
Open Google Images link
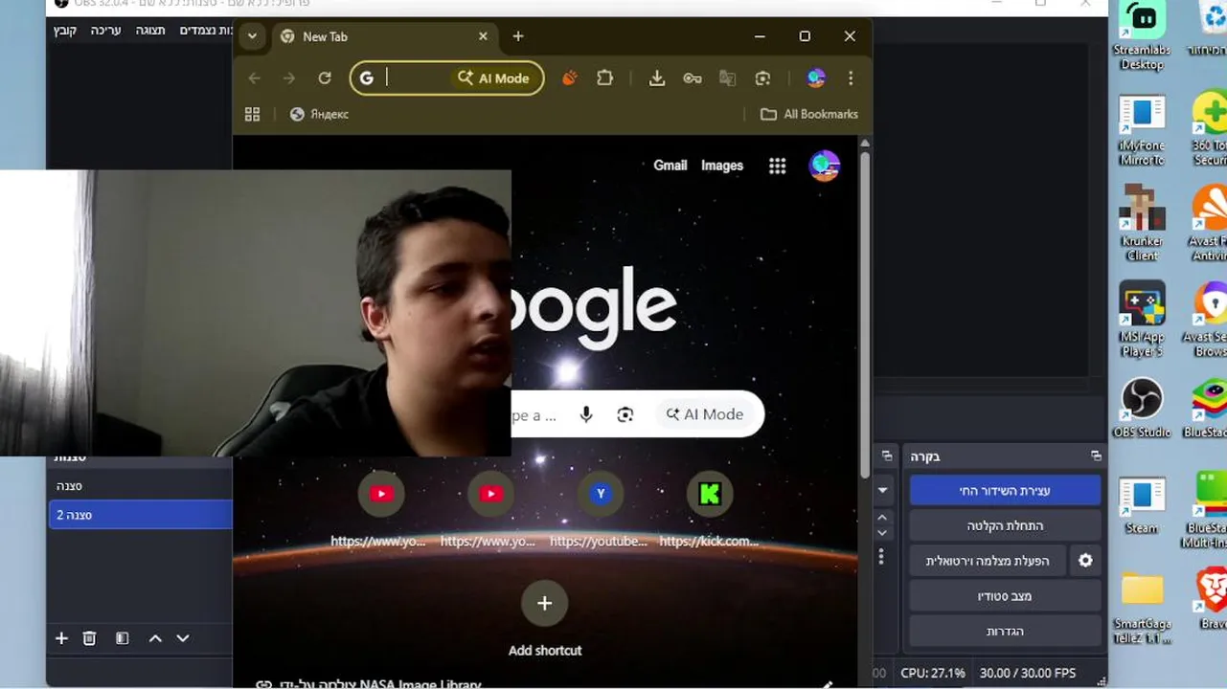pos(721,166)
